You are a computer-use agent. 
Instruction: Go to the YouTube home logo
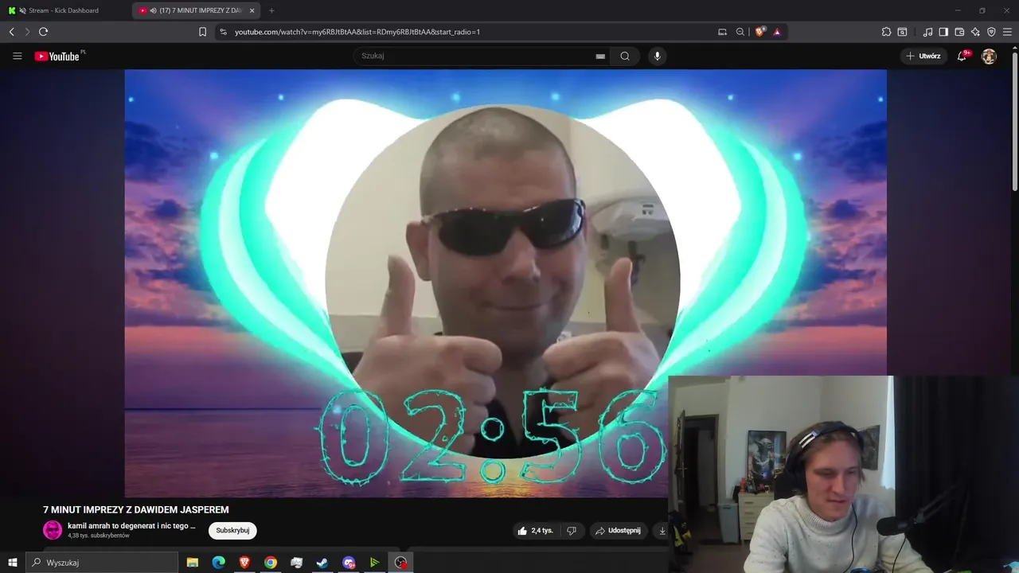pyautogui.click(x=57, y=56)
